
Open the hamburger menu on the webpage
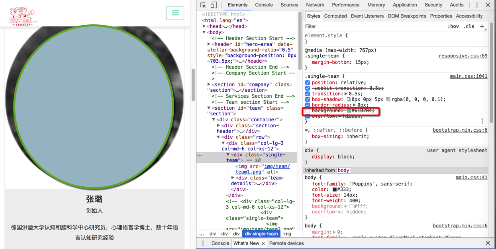175,13
